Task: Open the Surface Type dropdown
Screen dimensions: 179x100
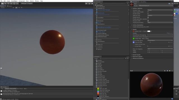Action: pyautogui.click(x=160, y=10)
